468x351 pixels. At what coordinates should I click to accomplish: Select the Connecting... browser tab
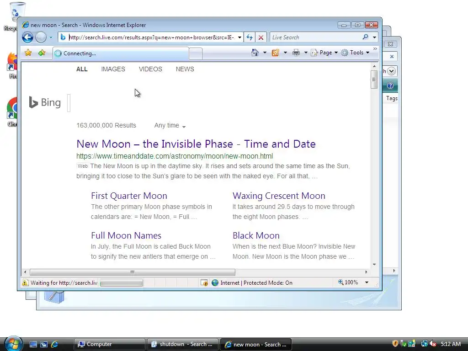point(121,53)
